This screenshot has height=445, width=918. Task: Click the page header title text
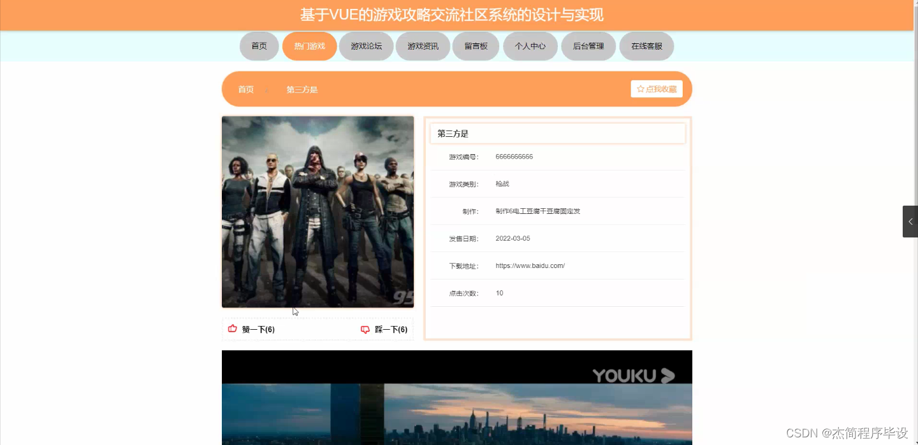452,15
